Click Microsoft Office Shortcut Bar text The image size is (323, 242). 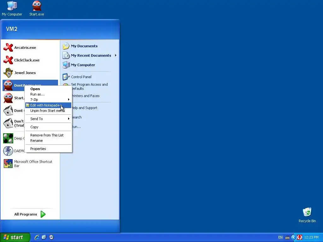coord(33,164)
